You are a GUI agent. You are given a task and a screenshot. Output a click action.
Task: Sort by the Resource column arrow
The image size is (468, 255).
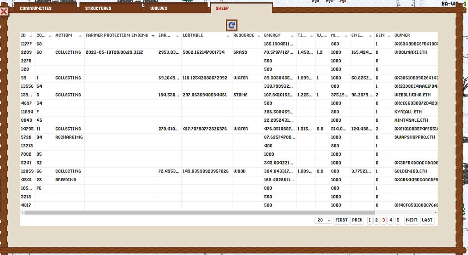click(x=258, y=36)
